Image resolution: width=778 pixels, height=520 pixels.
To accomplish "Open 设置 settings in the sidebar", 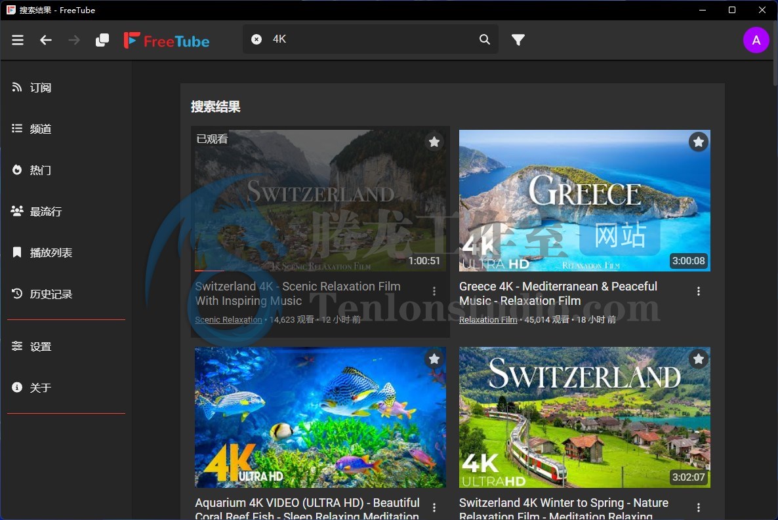I will coord(66,346).
